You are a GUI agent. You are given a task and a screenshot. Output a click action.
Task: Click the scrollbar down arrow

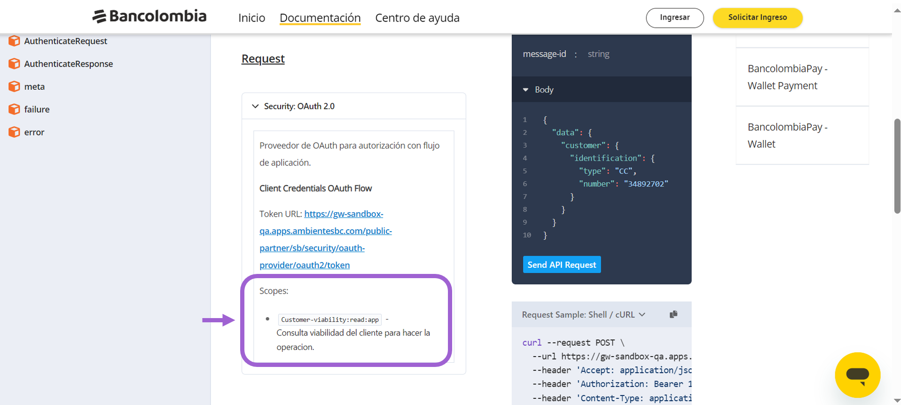[897, 400]
